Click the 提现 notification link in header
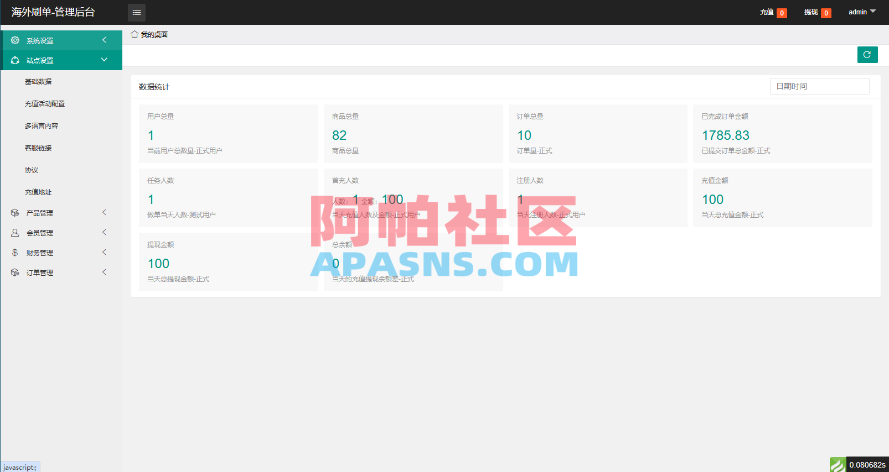This screenshot has width=889, height=472. click(x=811, y=12)
